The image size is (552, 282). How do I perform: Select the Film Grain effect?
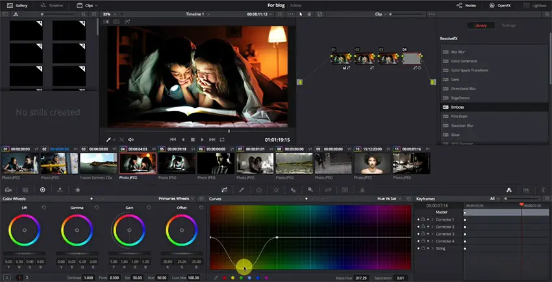pyautogui.click(x=494, y=116)
